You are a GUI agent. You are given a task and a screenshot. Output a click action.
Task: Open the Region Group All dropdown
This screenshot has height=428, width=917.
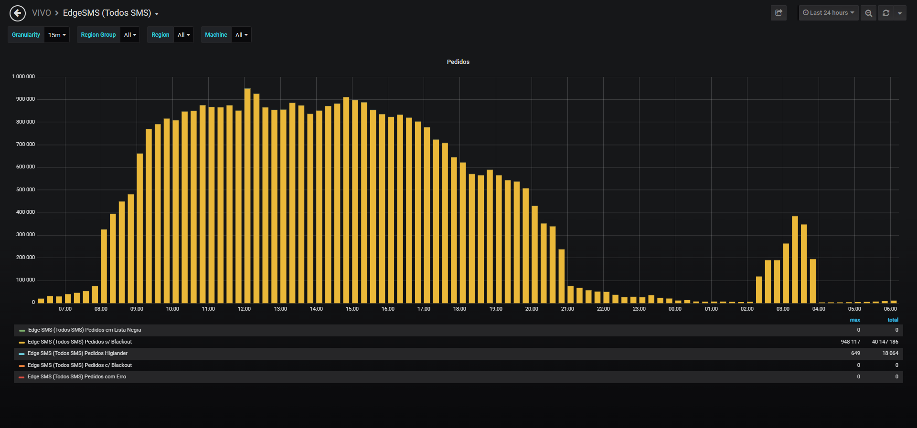(130, 35)
